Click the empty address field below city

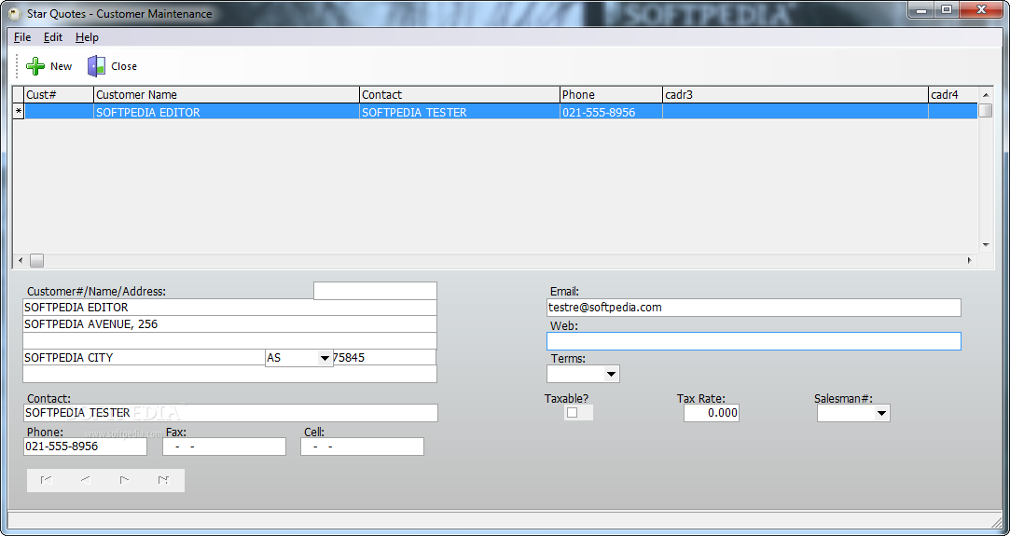tap(229, 374)
